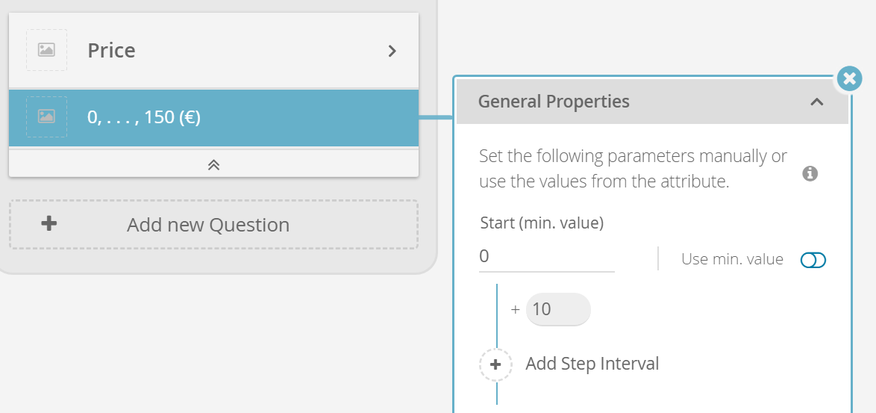Close the properties panel with X

click(x=850, y=79)
